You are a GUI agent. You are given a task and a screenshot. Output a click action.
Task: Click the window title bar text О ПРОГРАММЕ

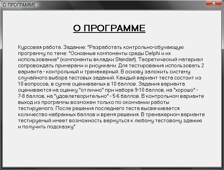(x=19, y=5)
